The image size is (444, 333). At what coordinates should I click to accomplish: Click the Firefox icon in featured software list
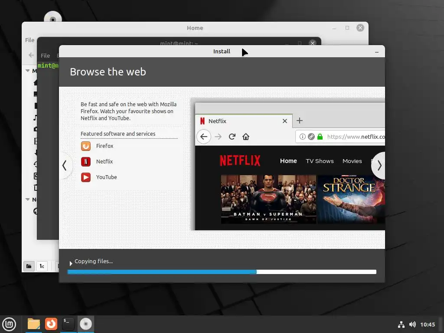click(86, 146)
